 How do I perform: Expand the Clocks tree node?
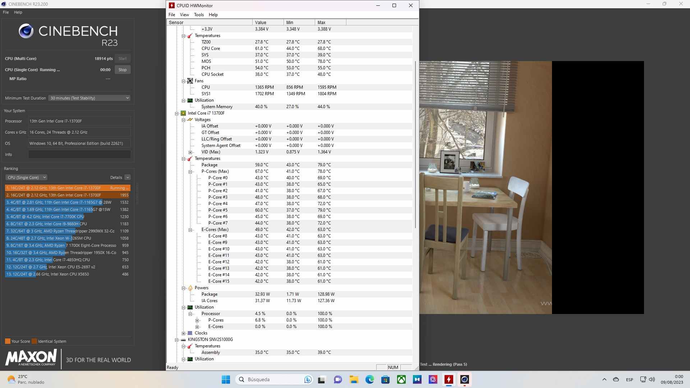coord(184,333)
